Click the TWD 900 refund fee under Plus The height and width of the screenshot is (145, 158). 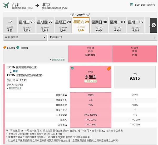(x=135, y=120)
